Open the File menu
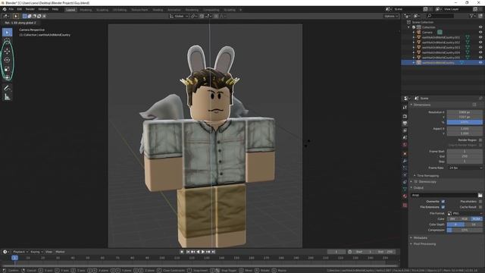The width and height of the screenshot is (485, 273). (11, 9)
